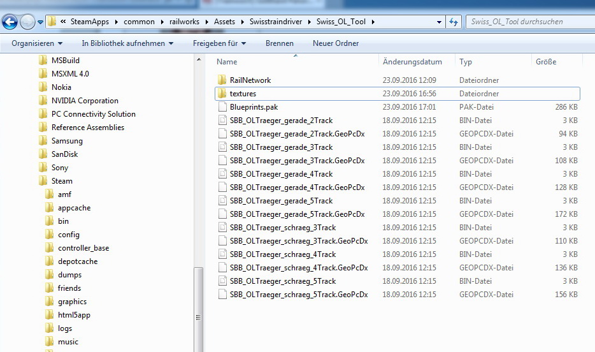Select SBB_OLTraeger_schraeg_4Track BIN file icon
The width and height of the screenshot is (595, 352).
pos(222,254)
